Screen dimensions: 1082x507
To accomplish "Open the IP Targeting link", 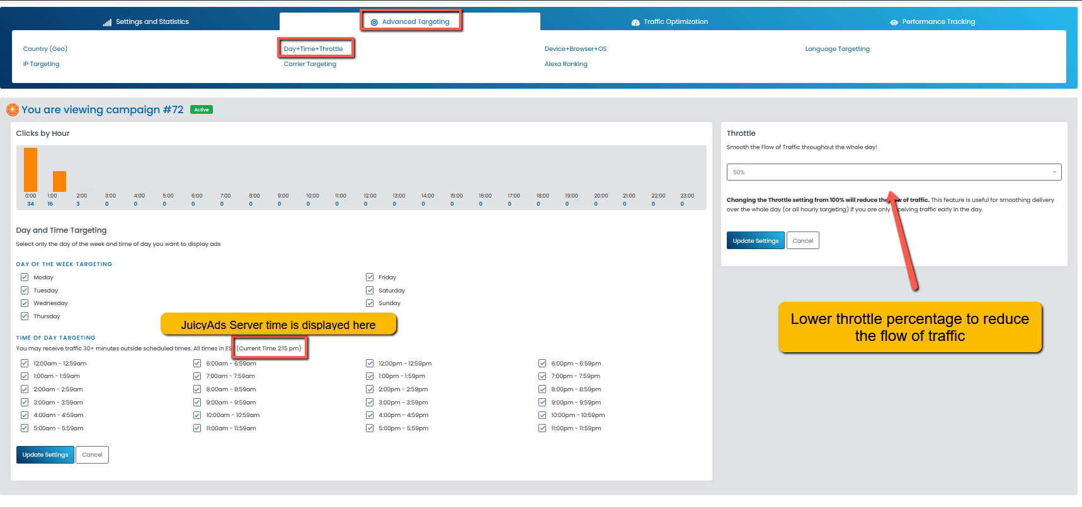I will click(41, 64).
